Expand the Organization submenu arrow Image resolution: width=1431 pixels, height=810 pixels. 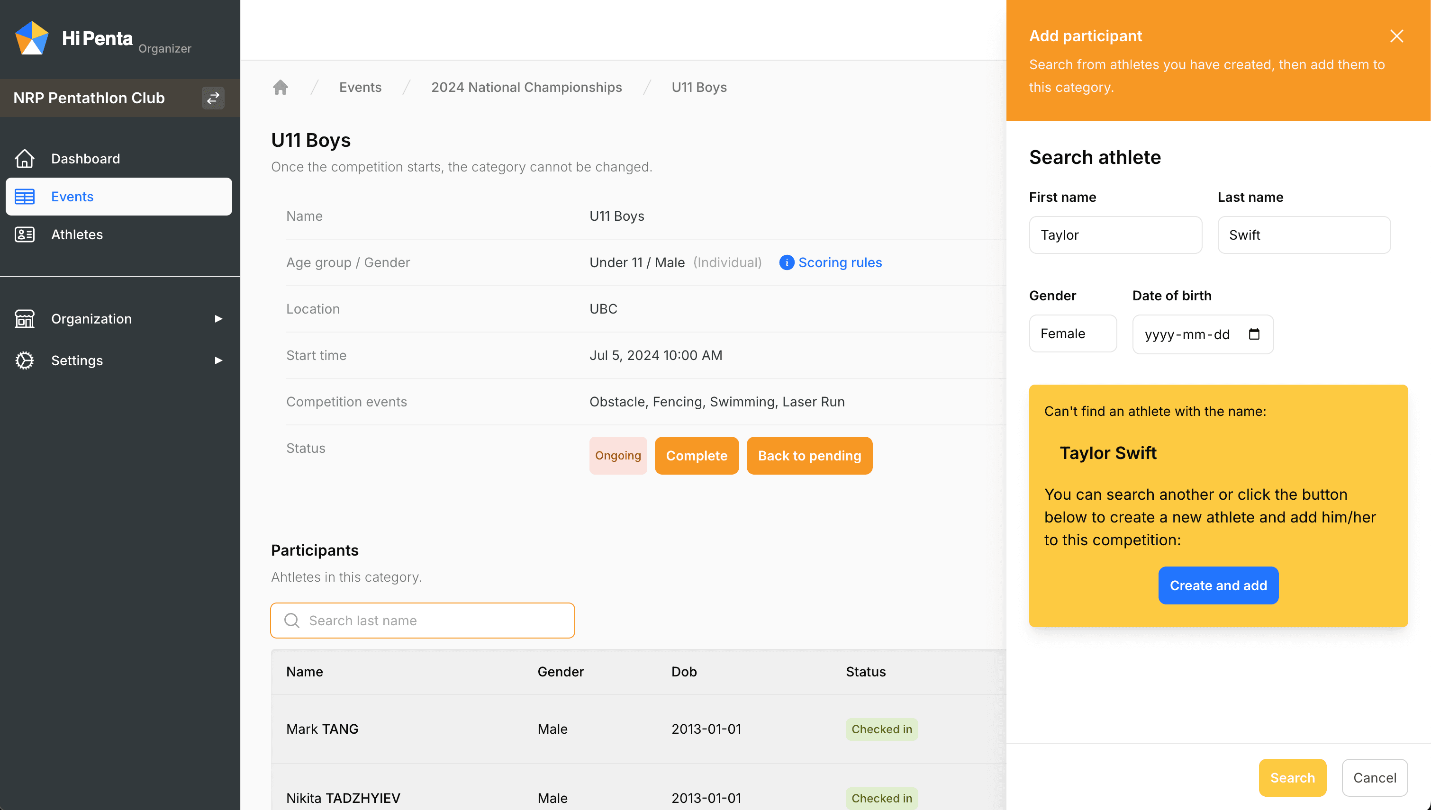click(x=218, y=319)
